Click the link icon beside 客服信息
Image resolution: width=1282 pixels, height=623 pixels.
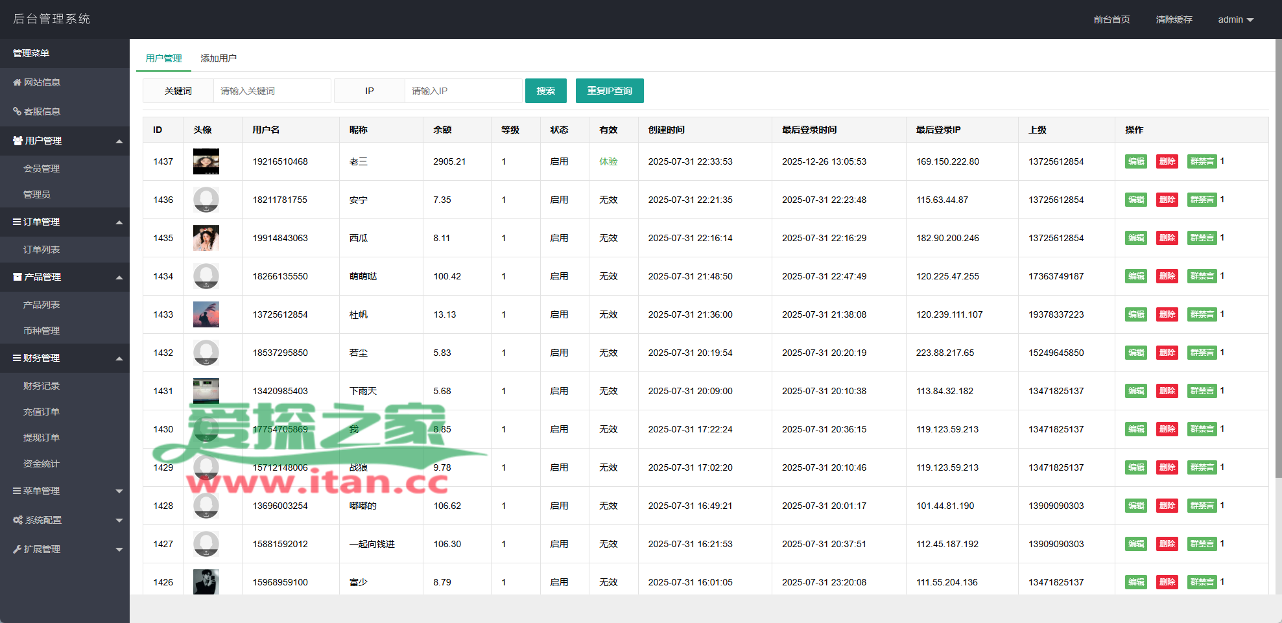[x=17, y=112]
